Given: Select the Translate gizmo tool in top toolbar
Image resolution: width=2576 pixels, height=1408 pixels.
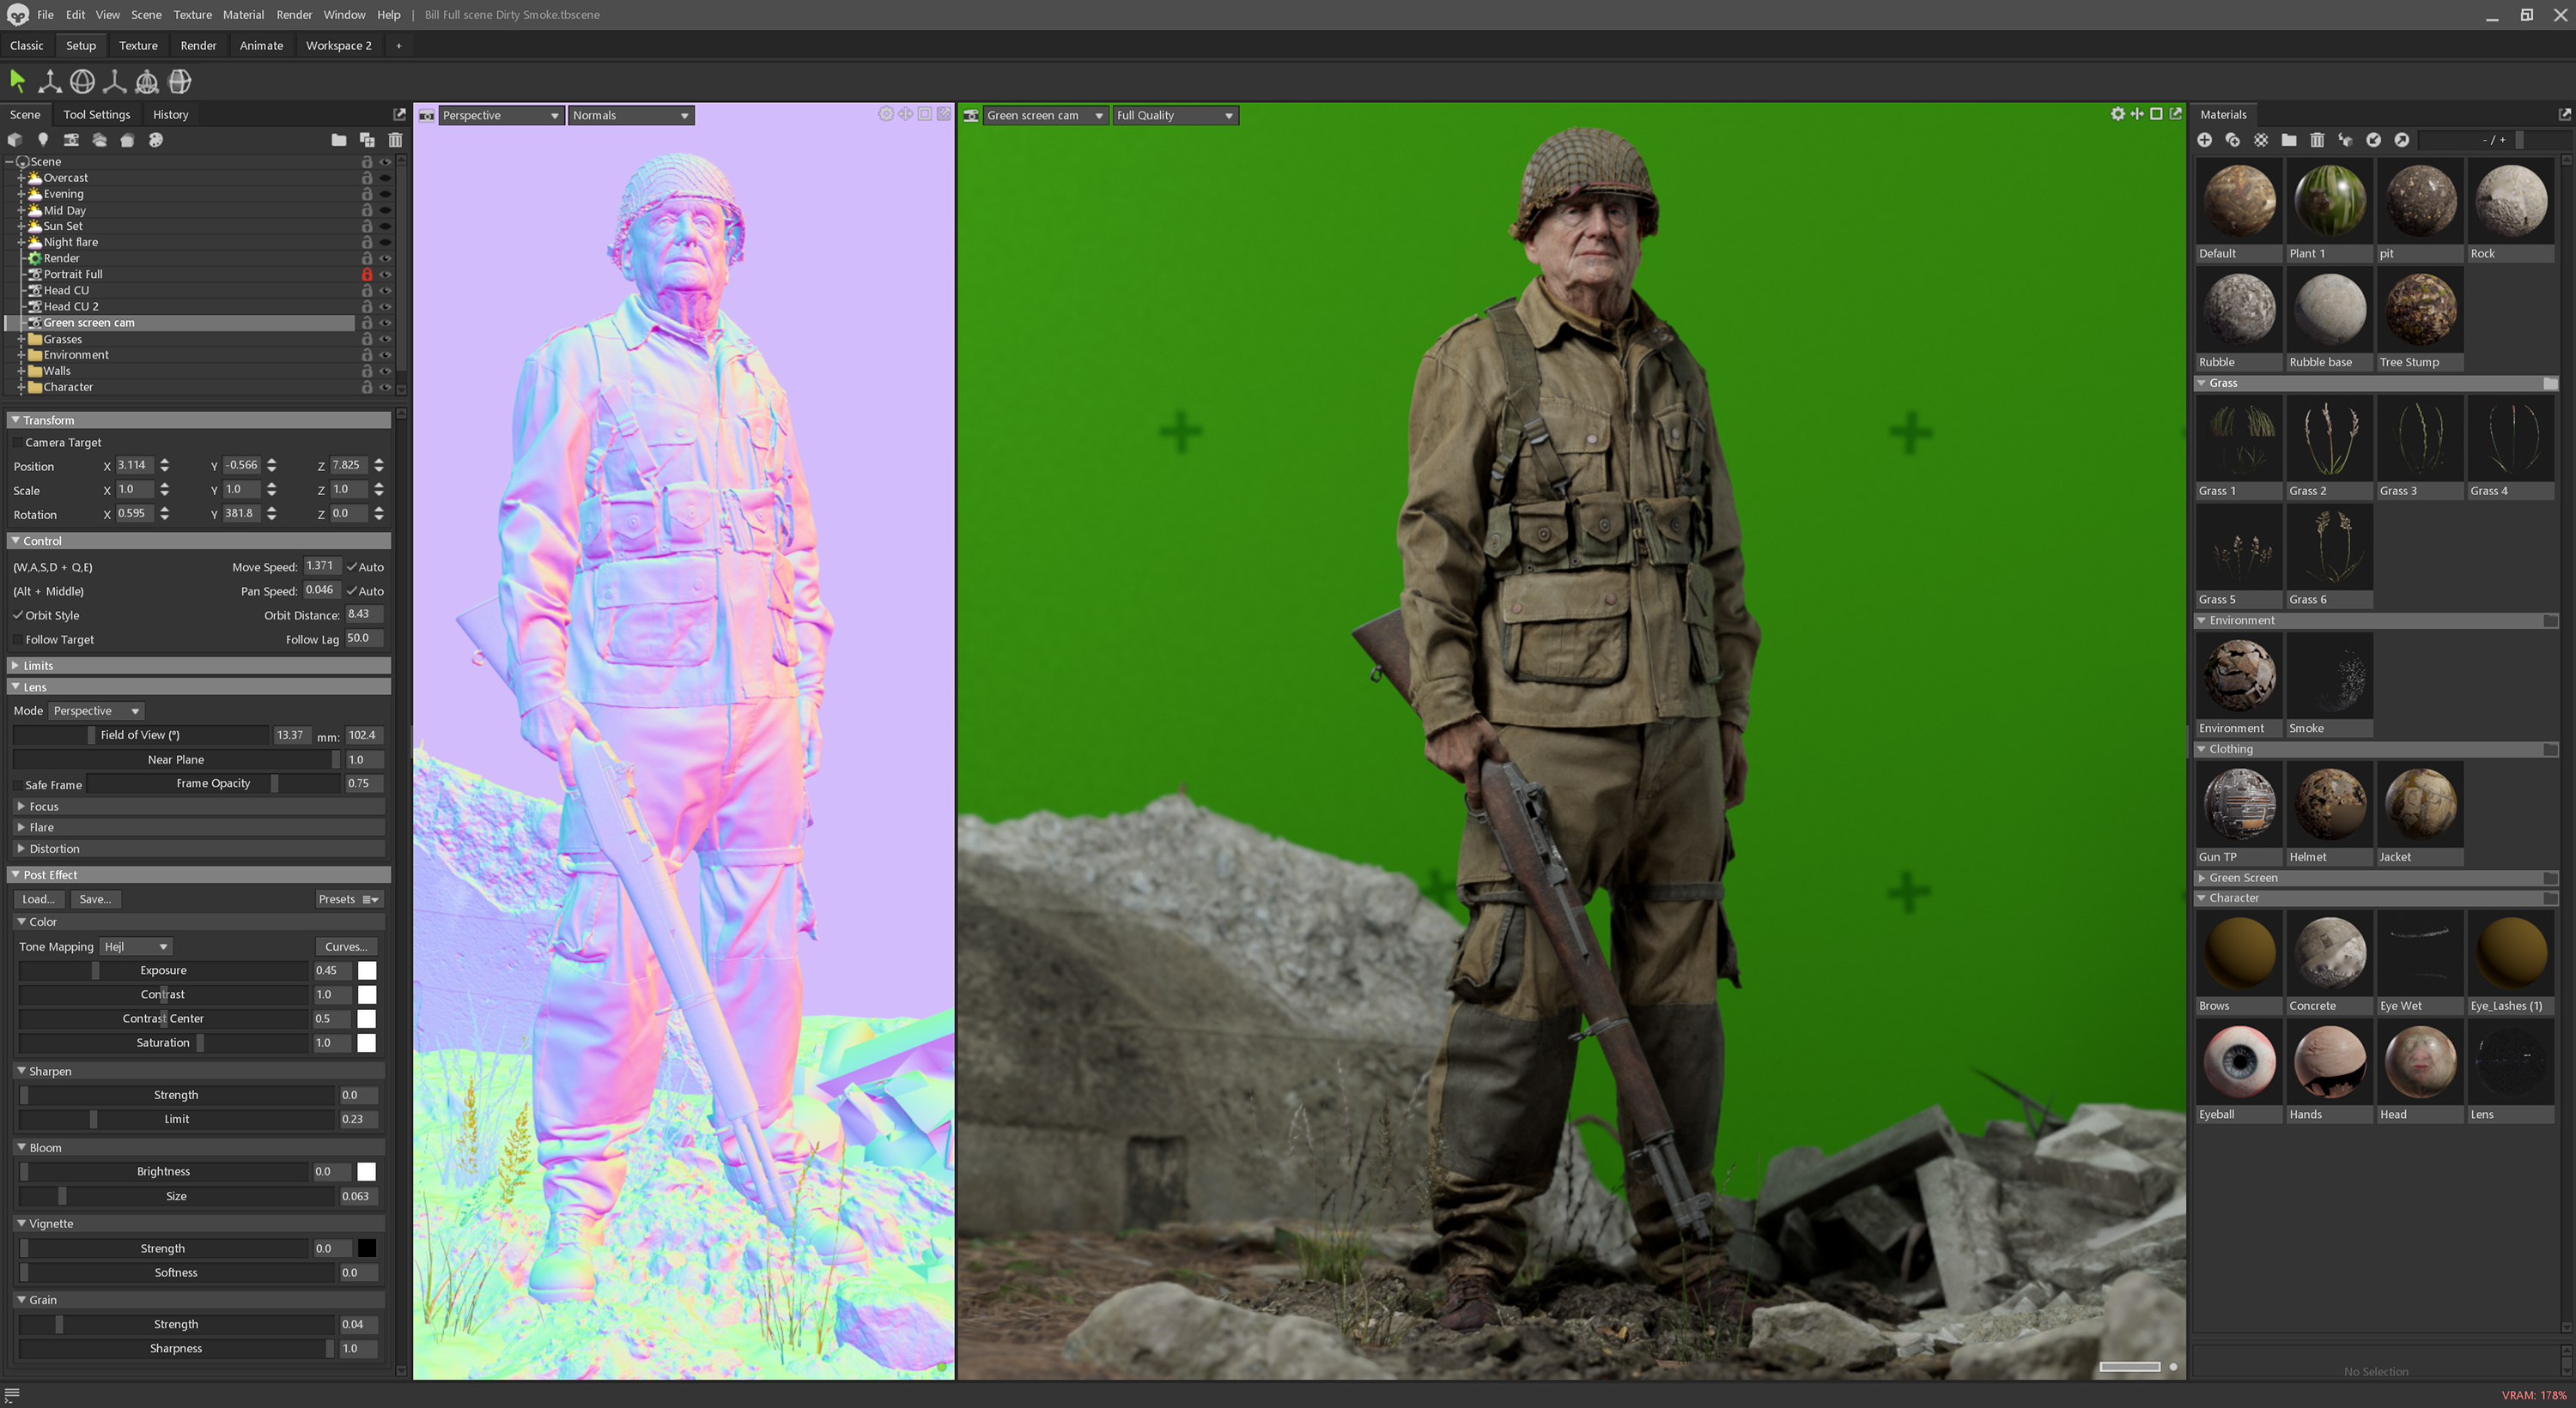Looking at the screenshot, I should point(49,81).
